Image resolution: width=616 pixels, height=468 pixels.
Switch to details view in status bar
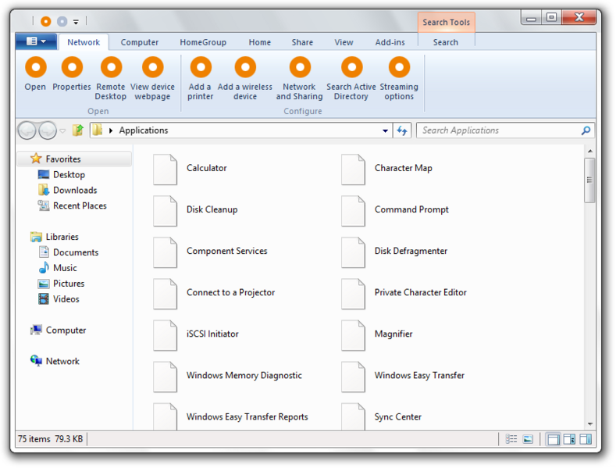click(x=511, y=440)
